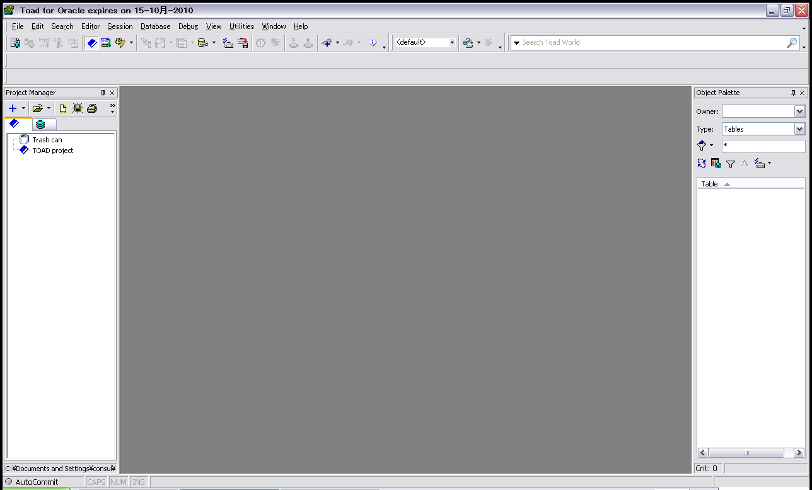Click the workspace windows icon beside <default>

468,43
